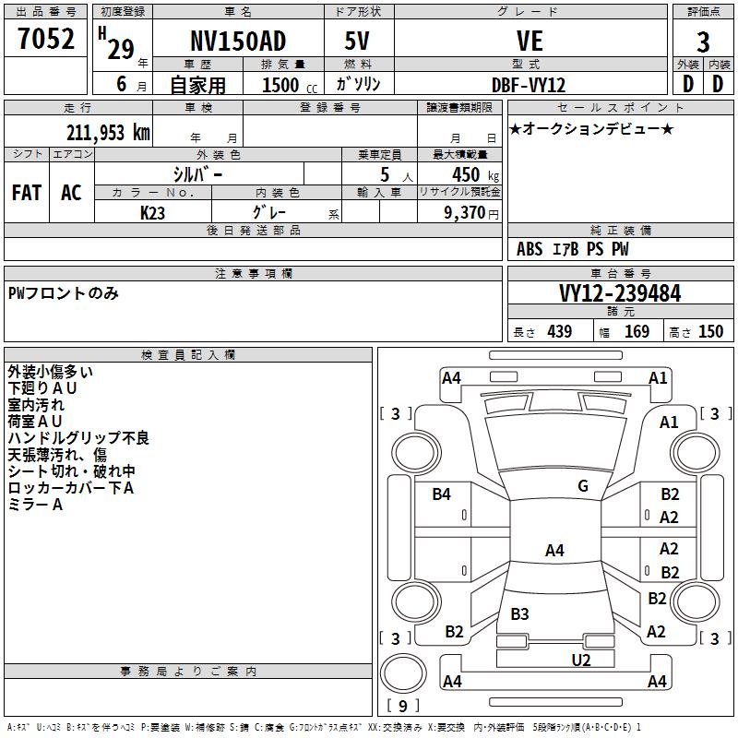Screen dimensions: 738x738
Task: Click the NV150AD car name field
Action: pyautogui.click(x=238, y=41)
